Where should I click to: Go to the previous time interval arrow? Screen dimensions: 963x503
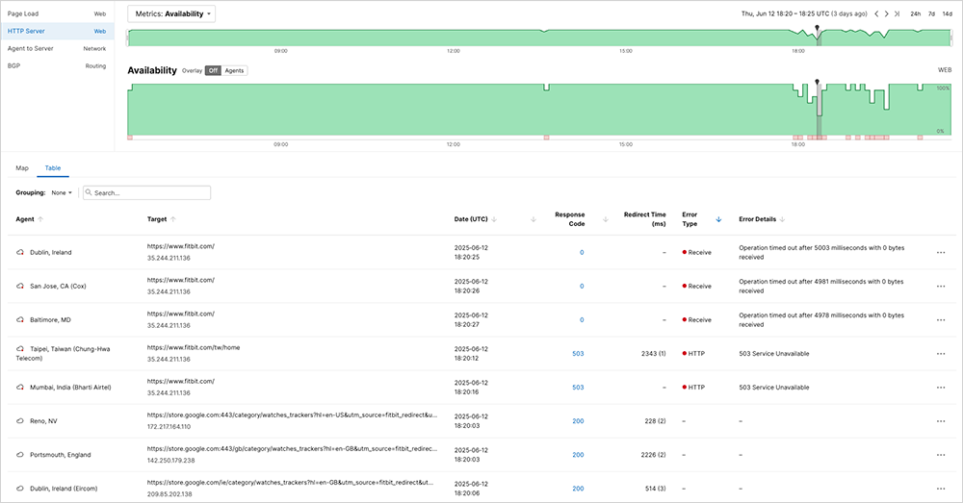coord(875,14)
